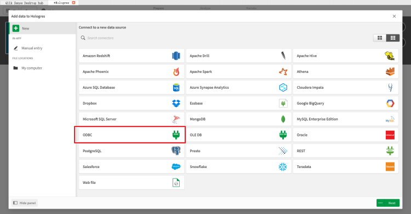Click the Athena connector icon
Image resolution: width=411 pixels, height=214 pixels.
390,72
